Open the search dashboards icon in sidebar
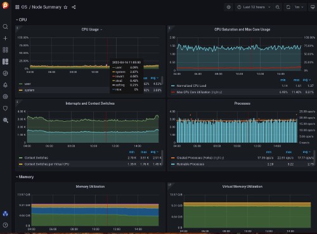 click(5, 27)
